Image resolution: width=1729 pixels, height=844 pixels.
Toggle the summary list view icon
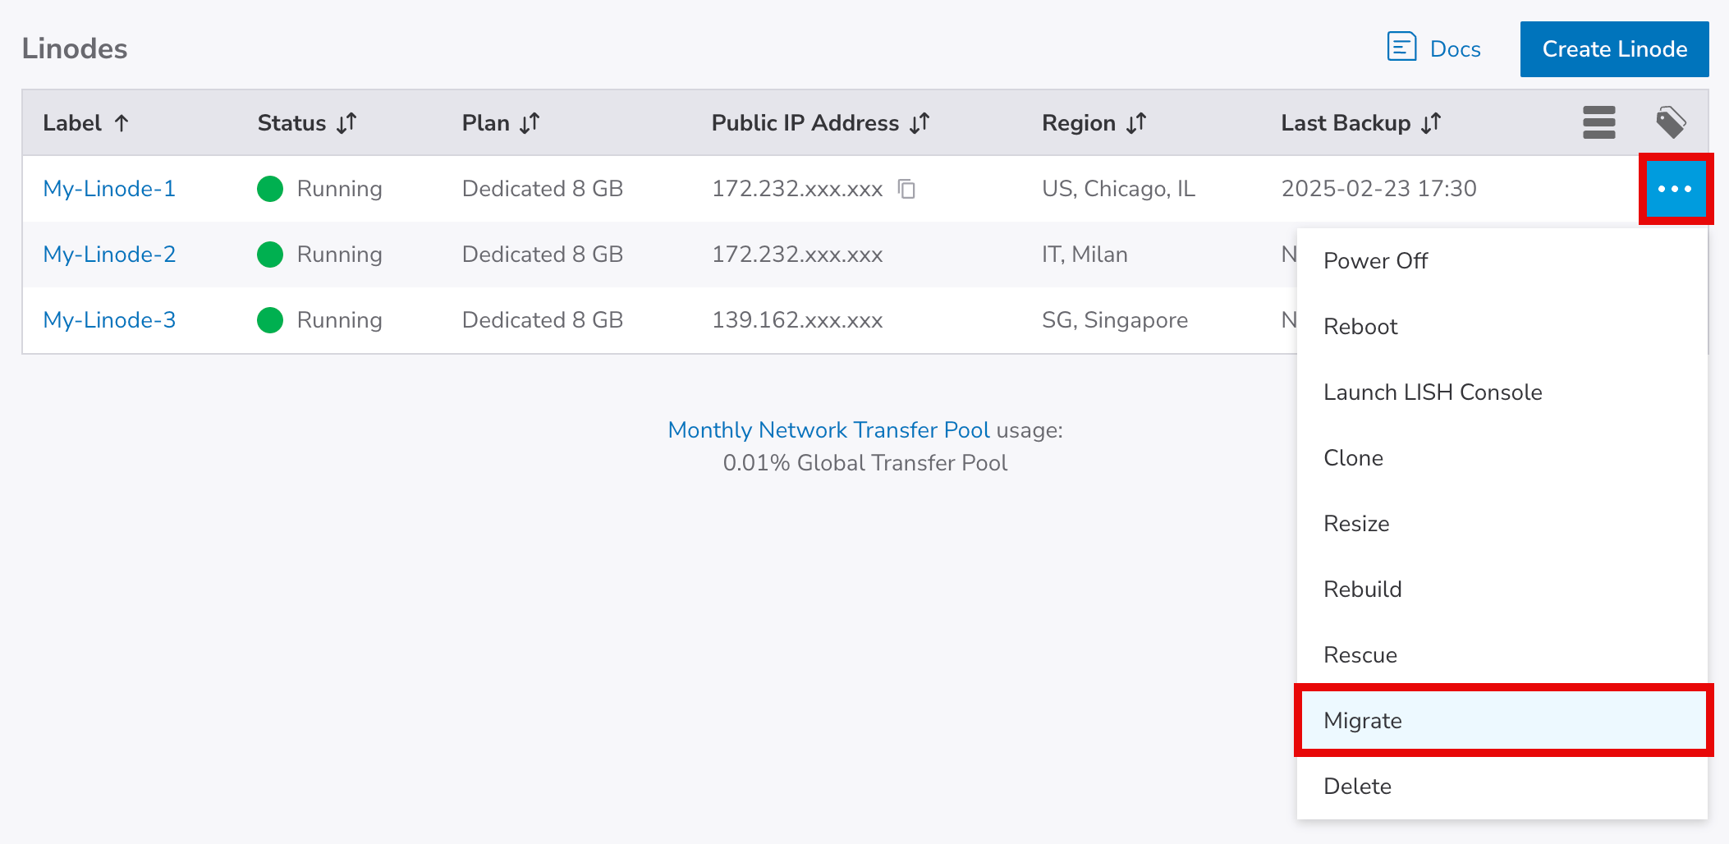tap(1598, 122)
